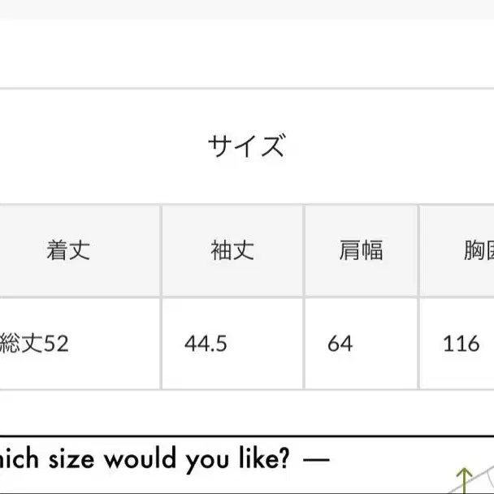
Task: Click the green upward arrow icon
Action: 465,480
